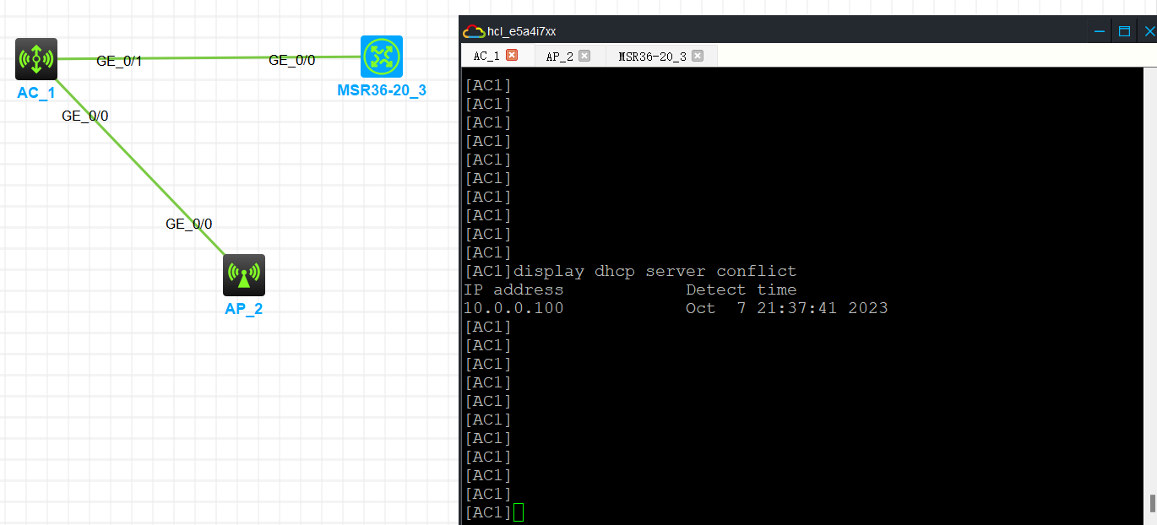Image resolution: width=1157 pixels, height=525 pixels.
Task: Click the AP_2 device label
Action: 244,309
